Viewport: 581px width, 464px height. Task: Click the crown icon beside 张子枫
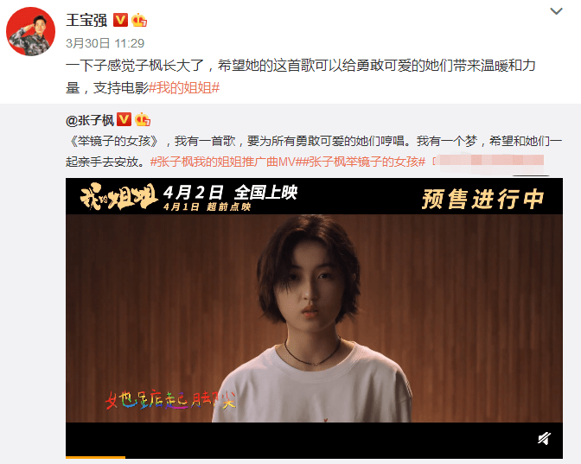click(143, 119)
